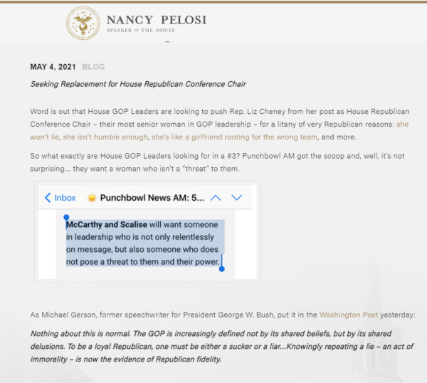This screenshot has width=427, height=383.
Task: Go to previous email with up chevron
Action: (216, 198)
